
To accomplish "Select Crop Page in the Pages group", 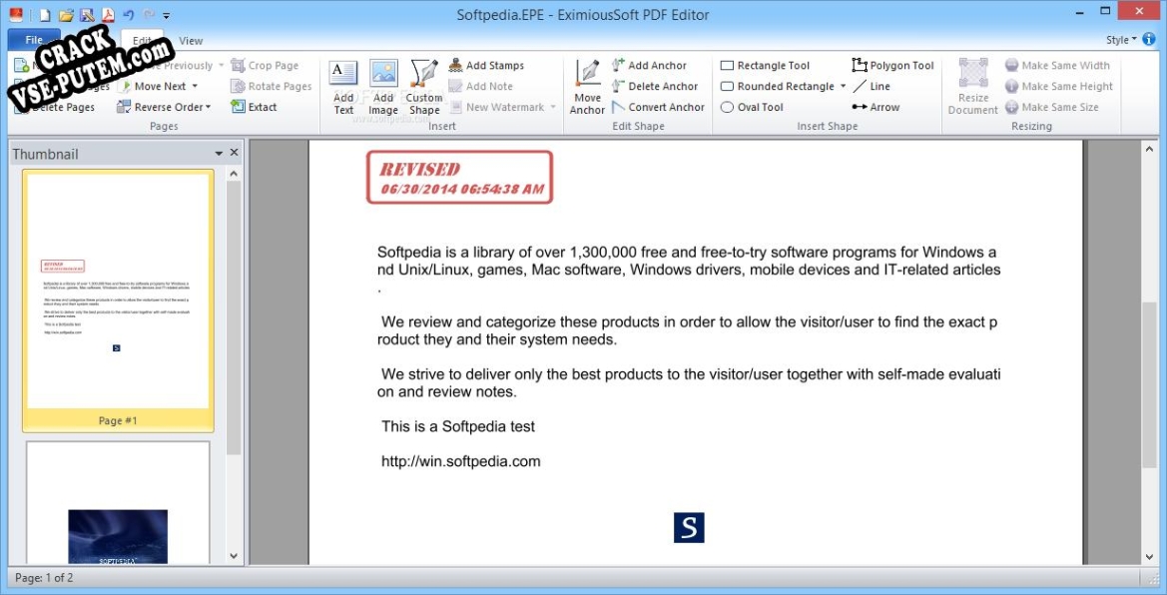I will point(265,66).
